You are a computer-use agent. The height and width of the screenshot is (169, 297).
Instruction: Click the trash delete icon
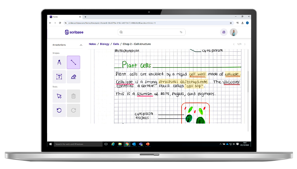click(x=74, y=96)
